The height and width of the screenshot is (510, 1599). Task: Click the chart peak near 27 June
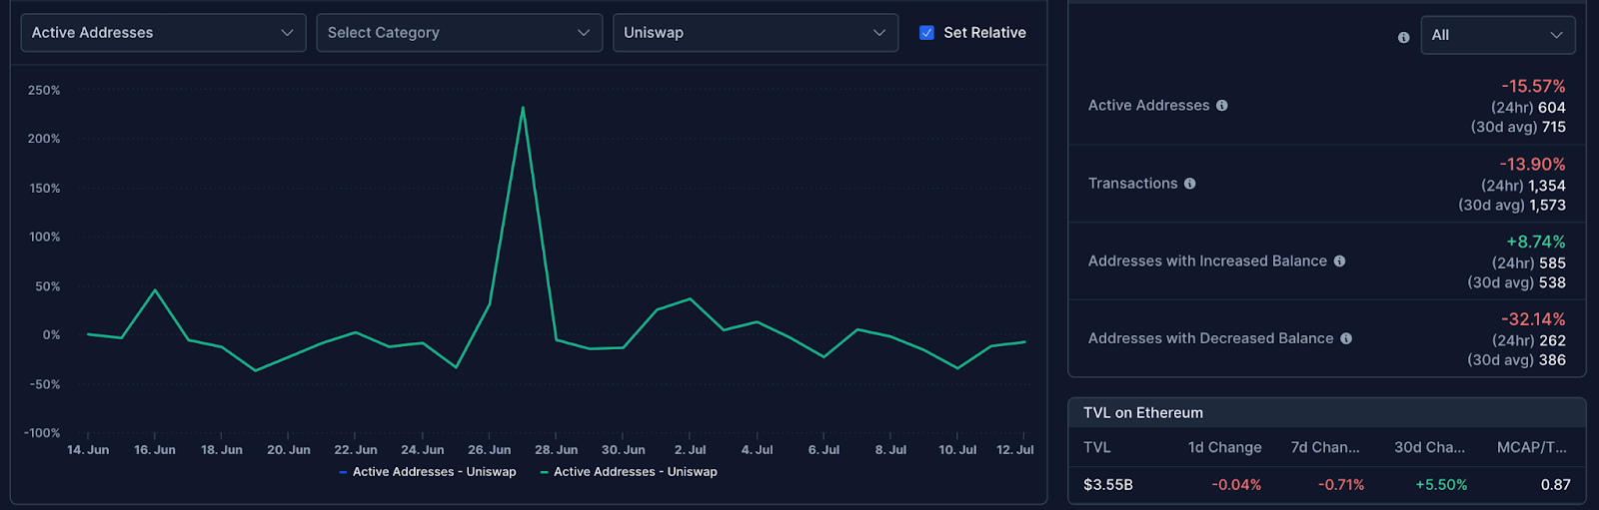pyautogui.click(x=522, y=108)
